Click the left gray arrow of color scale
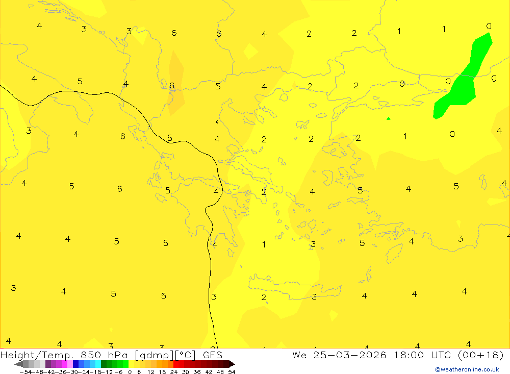 18,364
